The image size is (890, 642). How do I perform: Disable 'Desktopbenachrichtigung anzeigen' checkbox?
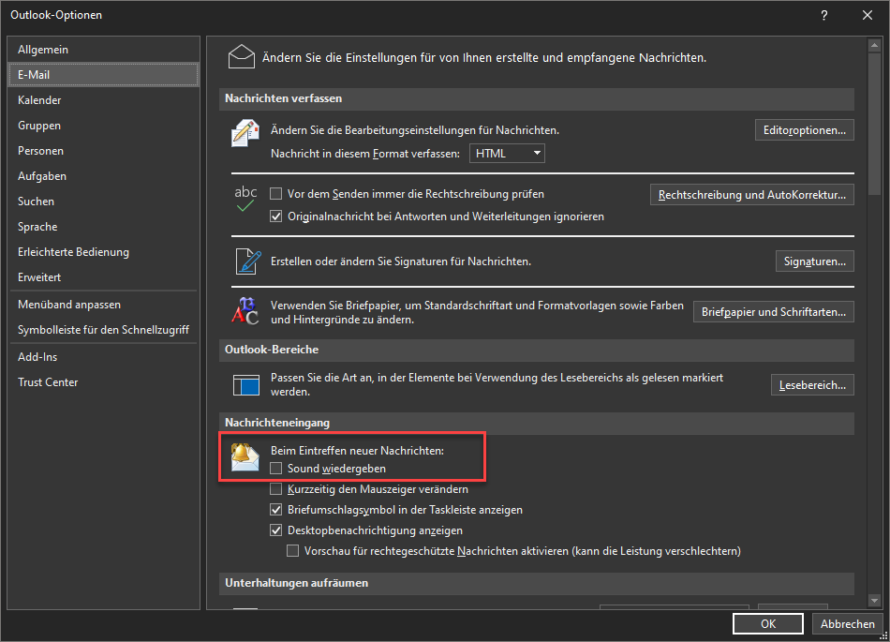[275, 530]
